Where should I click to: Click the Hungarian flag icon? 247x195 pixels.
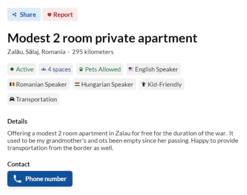[x=77, y=85]
